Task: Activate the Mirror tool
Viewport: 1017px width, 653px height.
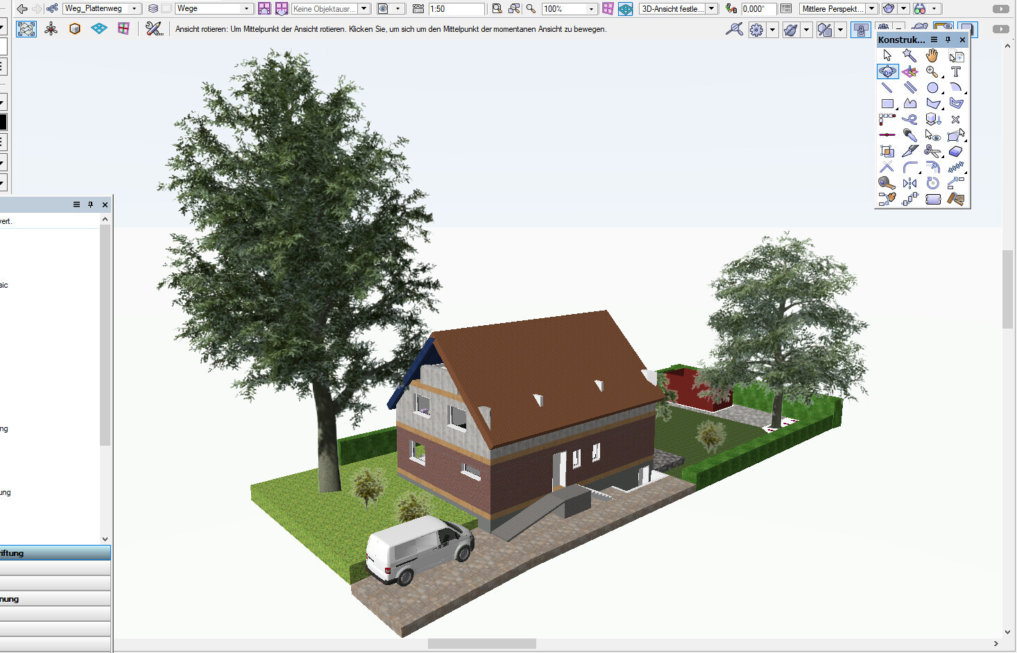Action: point(909,183)
